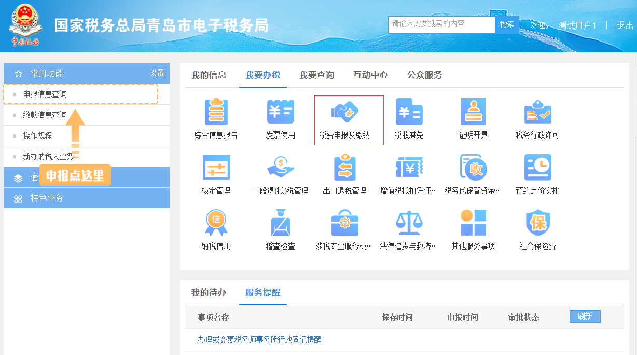Open the 综合信息报告 icon
Image resolution: width=637 pixels, height=355 pixels.
point(216,112)
